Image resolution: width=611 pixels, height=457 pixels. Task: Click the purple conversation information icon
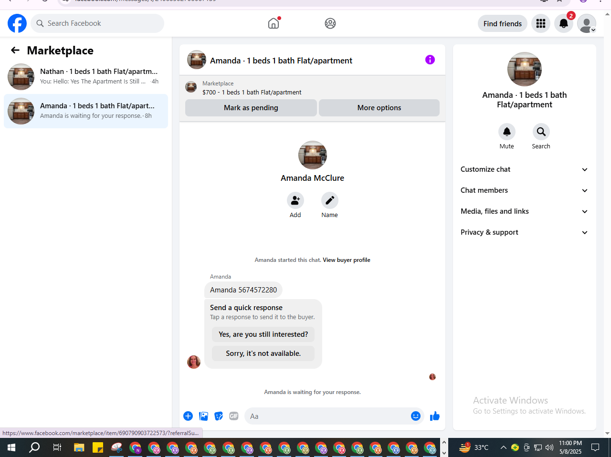(430, 60)
